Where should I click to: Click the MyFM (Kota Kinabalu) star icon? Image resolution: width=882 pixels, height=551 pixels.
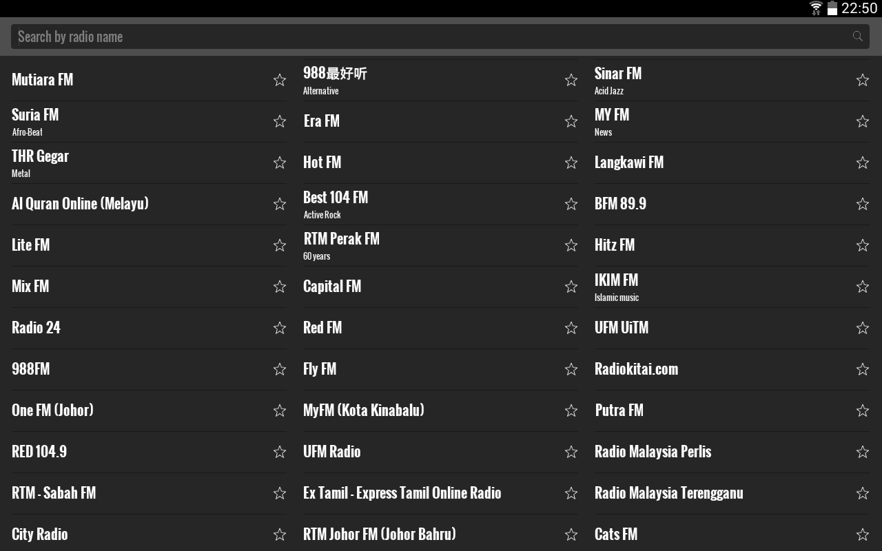click(571, 410)
